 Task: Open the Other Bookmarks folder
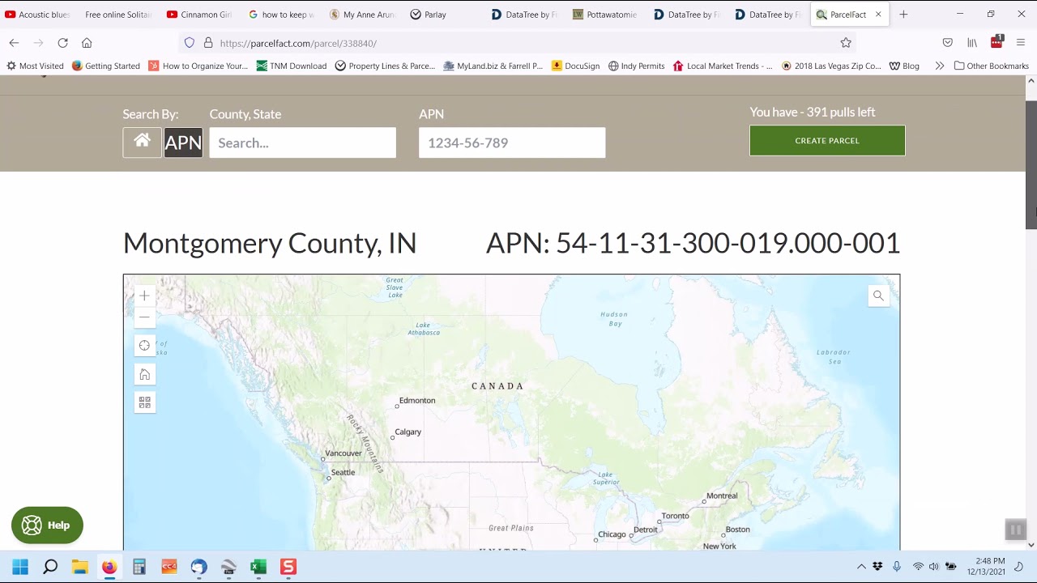992,66
